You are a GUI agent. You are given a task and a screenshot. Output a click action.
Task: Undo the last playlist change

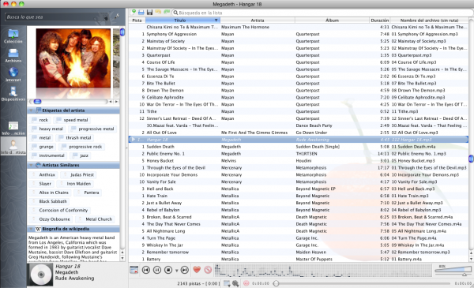[x=158, y=12]
